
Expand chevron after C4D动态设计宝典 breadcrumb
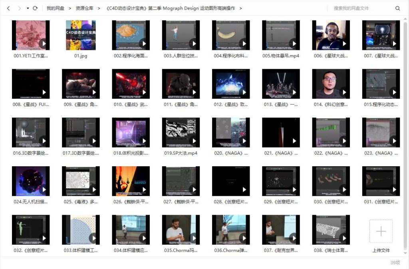240,8
